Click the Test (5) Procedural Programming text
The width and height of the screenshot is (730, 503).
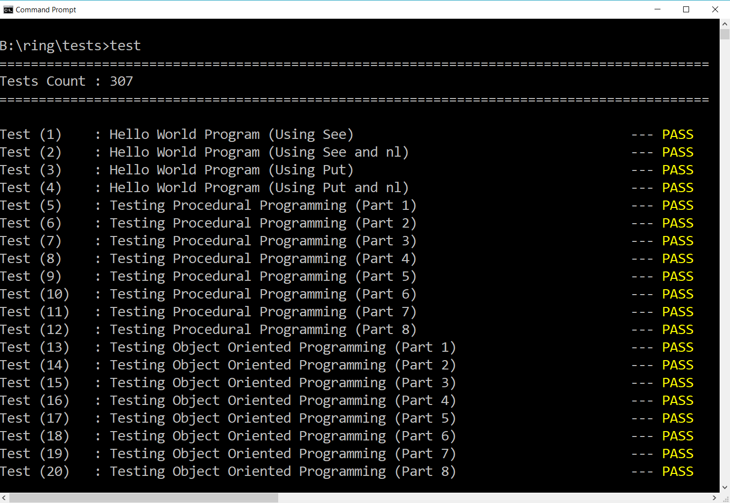click(262, 205)
